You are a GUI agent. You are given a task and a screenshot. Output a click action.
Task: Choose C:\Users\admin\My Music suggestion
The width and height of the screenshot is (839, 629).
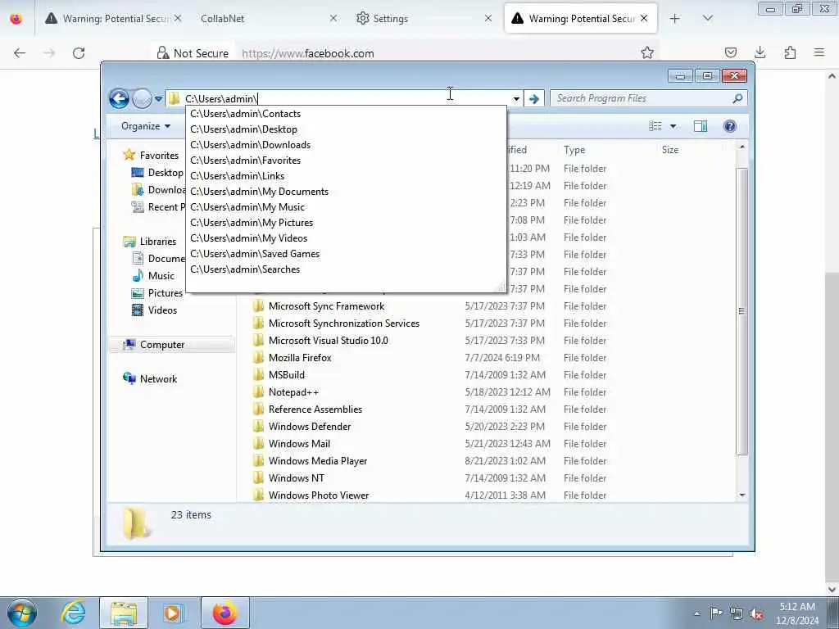click(346, 207)
